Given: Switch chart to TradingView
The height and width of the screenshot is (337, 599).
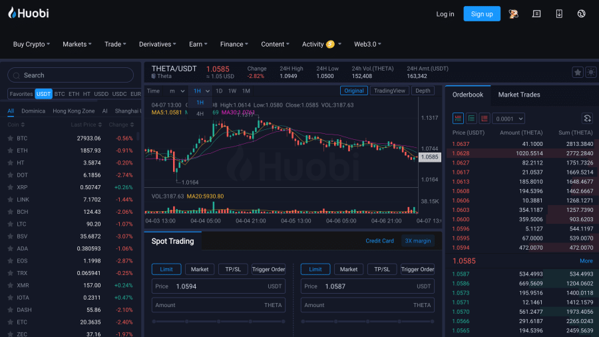Looking at the screenshot, I should pos(389,91).
